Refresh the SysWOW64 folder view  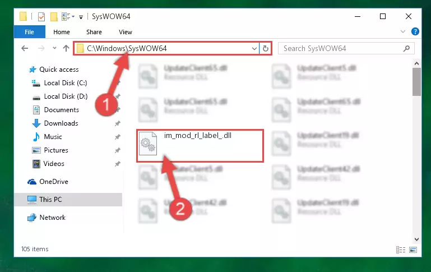265,49
